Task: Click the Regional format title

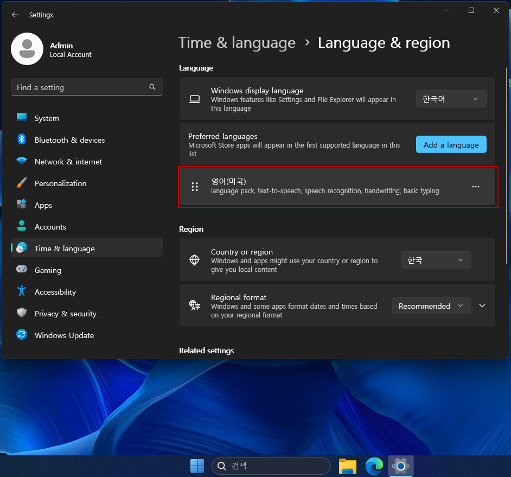Action: click(x=239, y=297)
